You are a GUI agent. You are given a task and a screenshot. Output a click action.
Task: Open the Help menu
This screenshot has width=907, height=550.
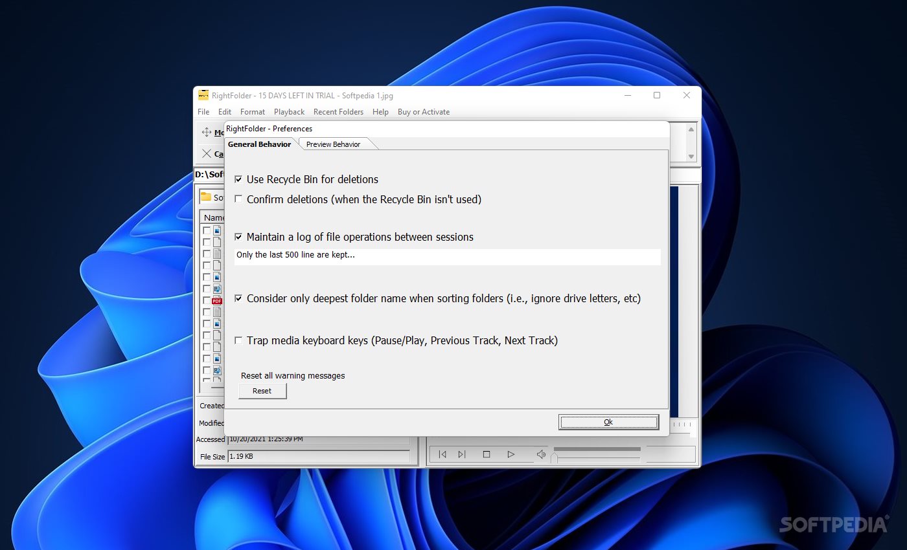click(380, 112)
